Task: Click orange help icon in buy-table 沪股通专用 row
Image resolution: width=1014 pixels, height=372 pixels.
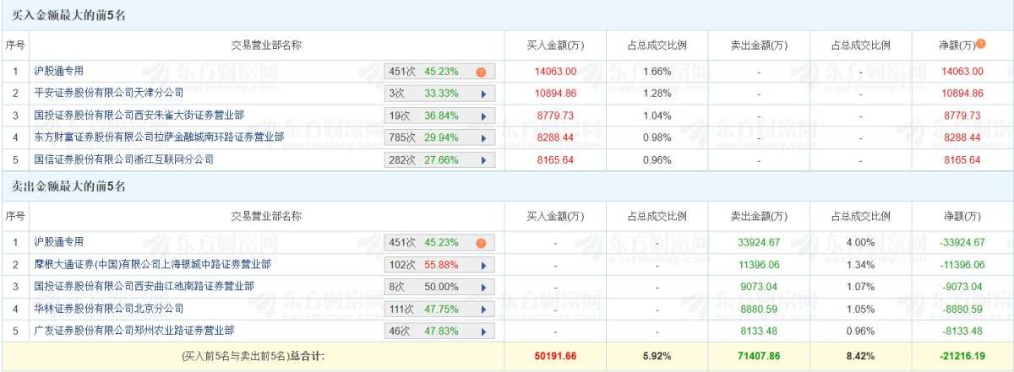Action: tap(481, 72)
